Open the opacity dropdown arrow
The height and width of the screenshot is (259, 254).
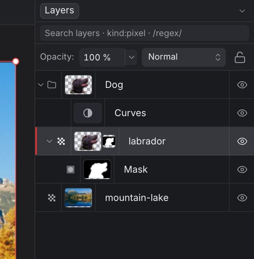pyautogui.click(x=132, y=57)
